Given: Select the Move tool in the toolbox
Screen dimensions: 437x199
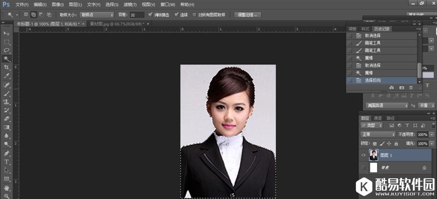Looking at the screenshot, I should (7, 33).
